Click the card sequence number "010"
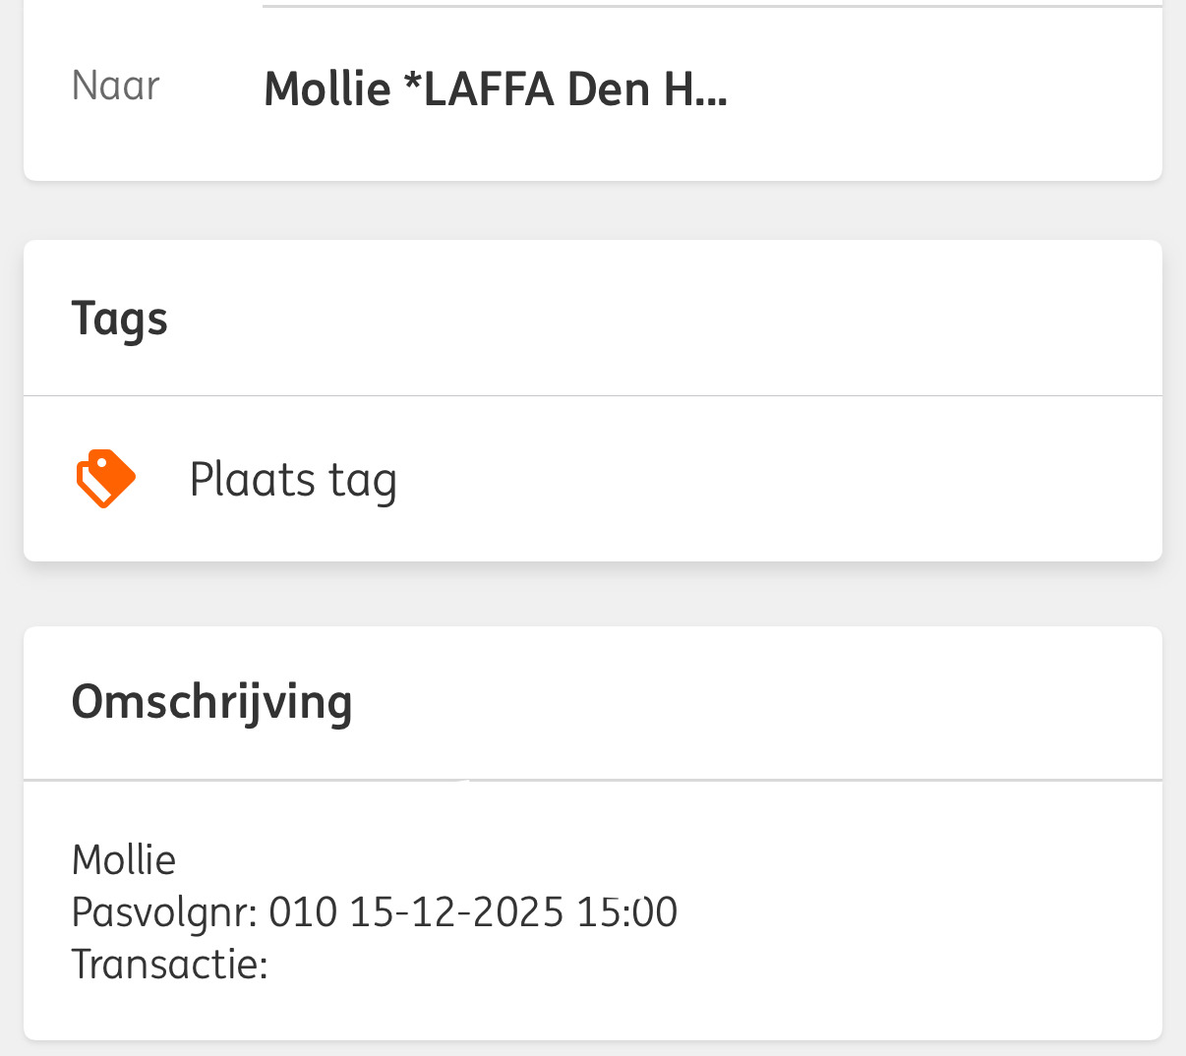 pos(303,912)
